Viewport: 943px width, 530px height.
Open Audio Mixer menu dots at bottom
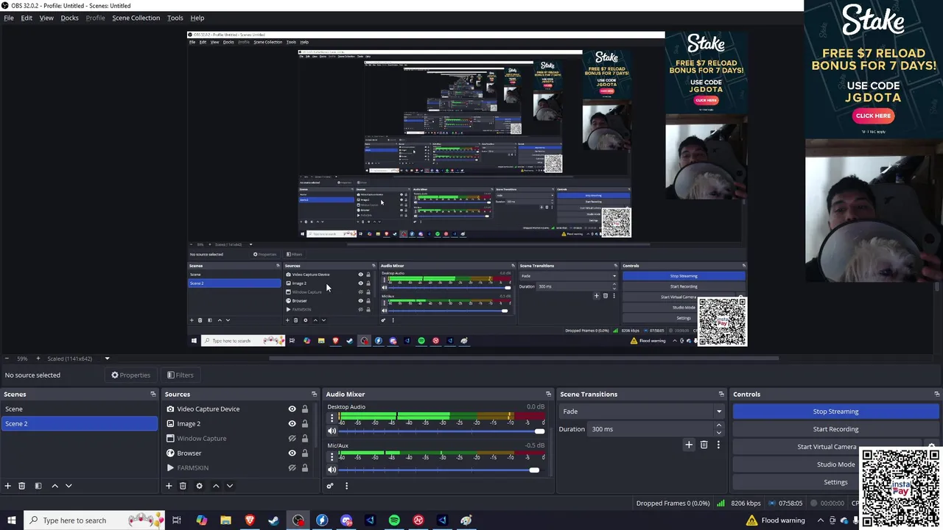346,486
